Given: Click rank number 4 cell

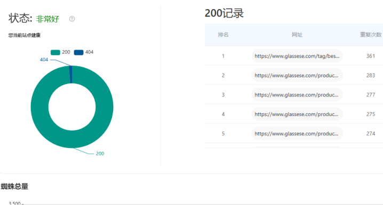Looking at the screenshot, I should pyautogui.click(x=223, y=114).
